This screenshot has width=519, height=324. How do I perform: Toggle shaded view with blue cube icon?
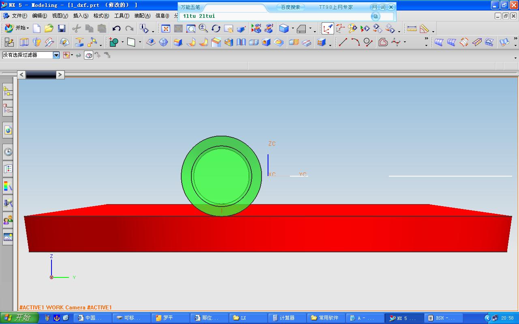point(284,28)
